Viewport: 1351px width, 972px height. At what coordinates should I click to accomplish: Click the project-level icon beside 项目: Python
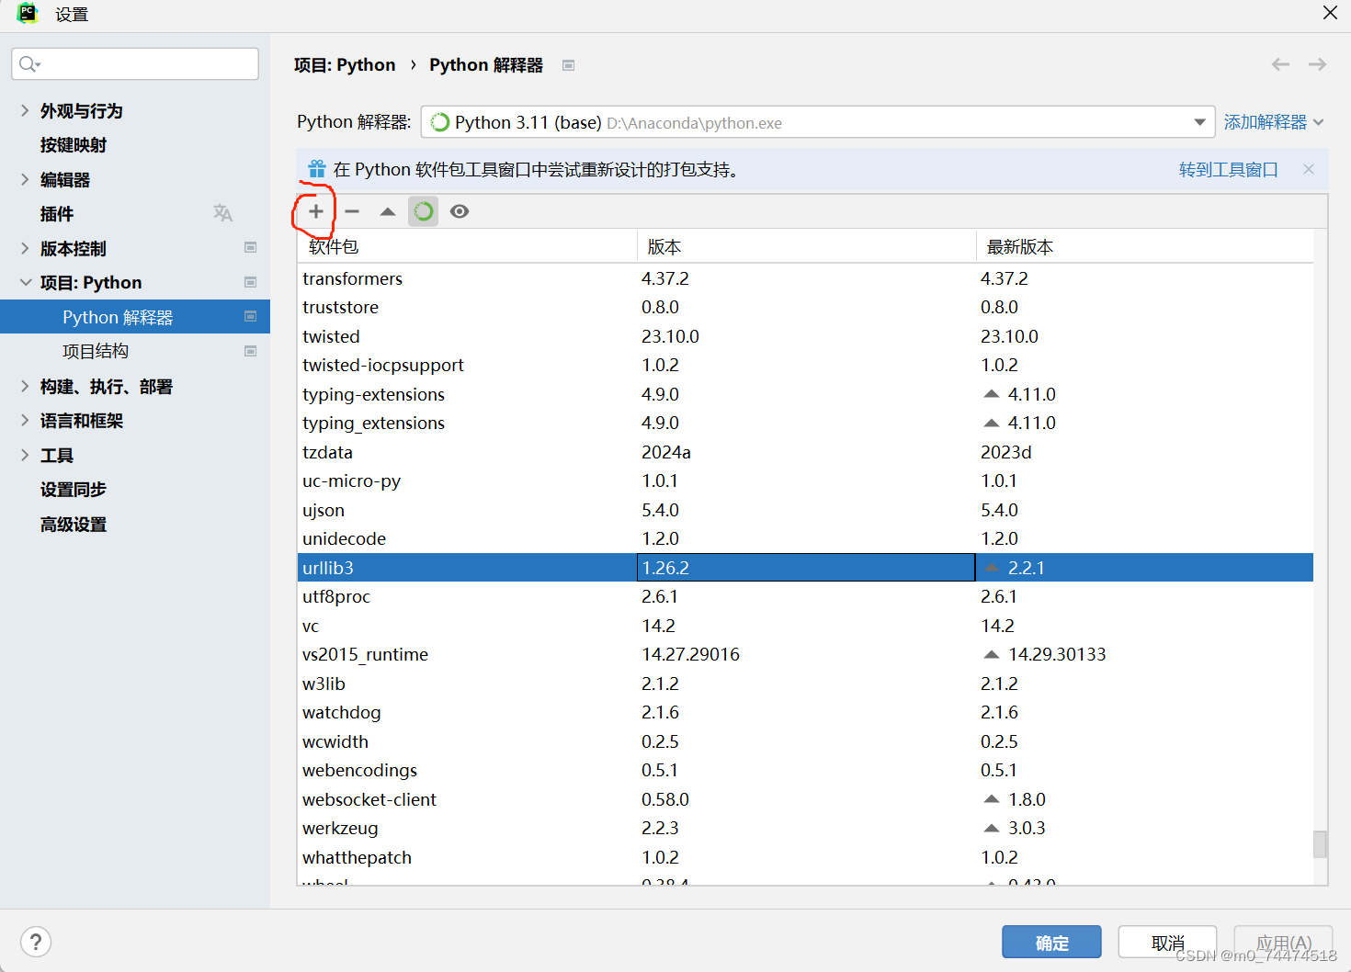[250, 282]
